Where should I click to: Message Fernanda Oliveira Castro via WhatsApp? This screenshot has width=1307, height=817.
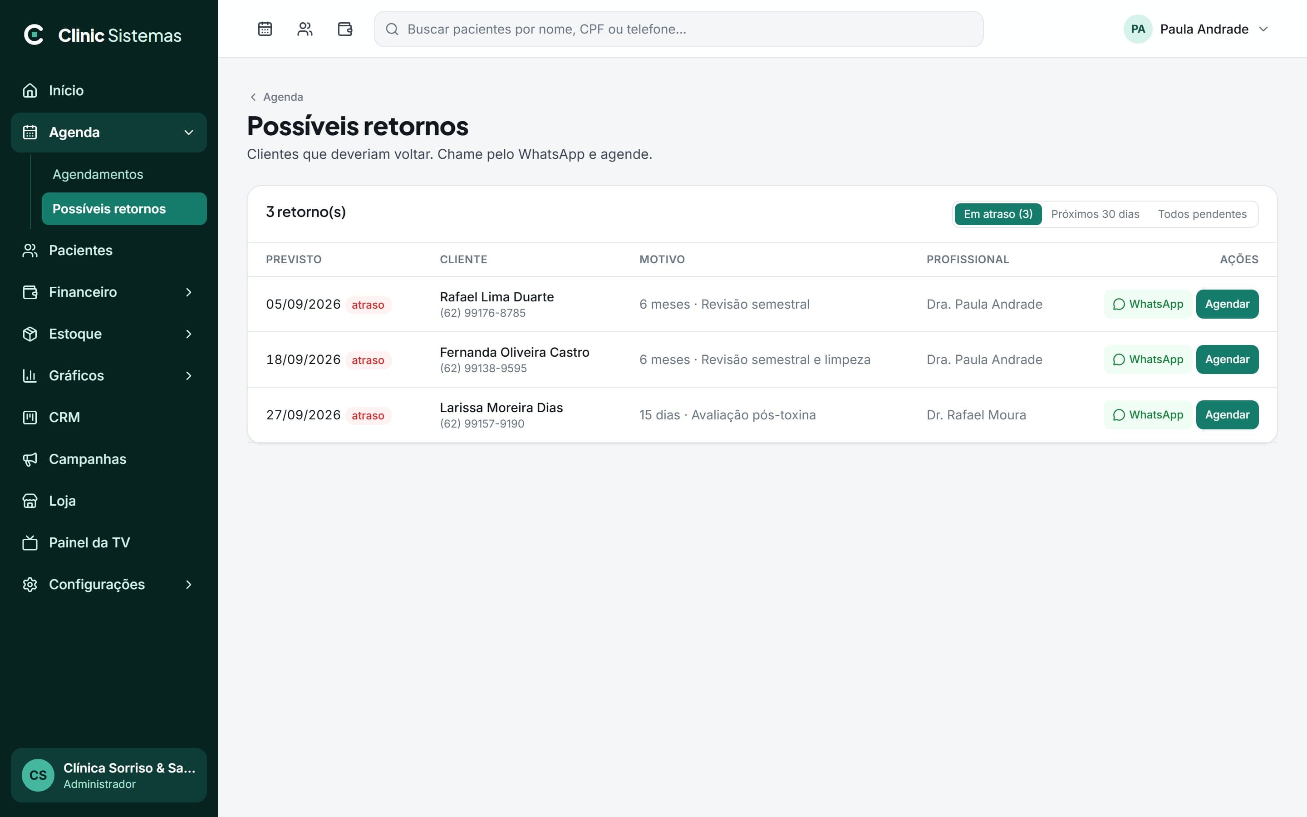1148,359
